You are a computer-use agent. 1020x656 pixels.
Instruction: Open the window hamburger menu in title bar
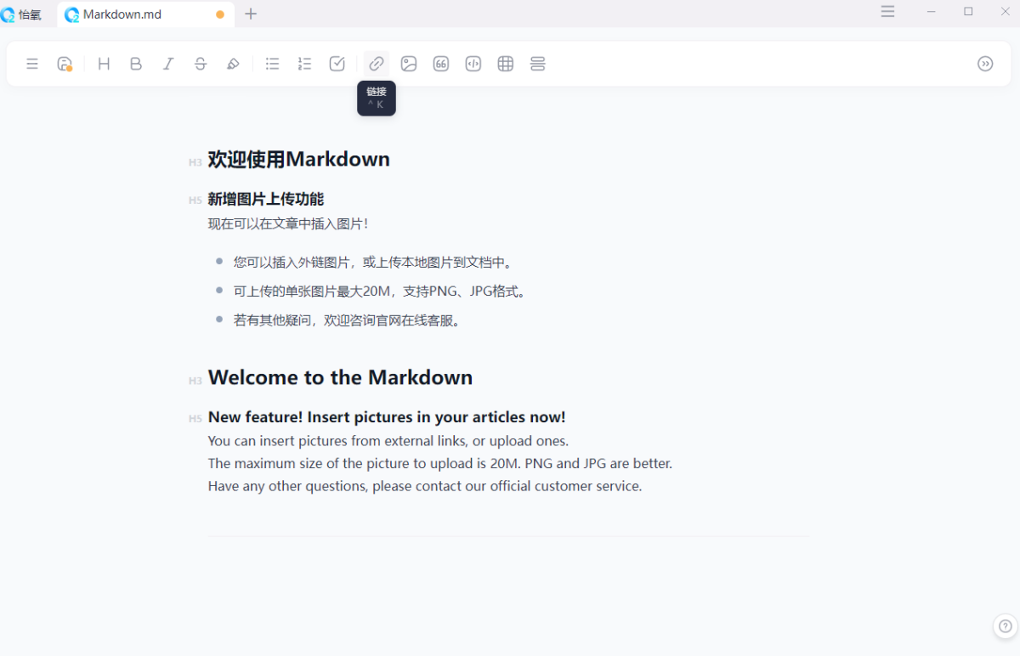point(887,12)
